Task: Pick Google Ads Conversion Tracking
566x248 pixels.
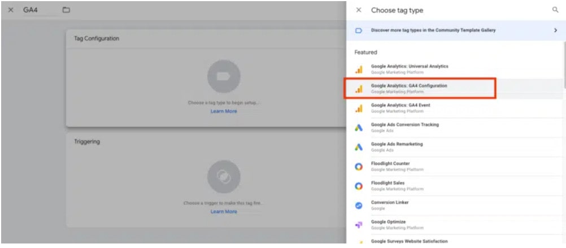Action: (x=456, y=128)
